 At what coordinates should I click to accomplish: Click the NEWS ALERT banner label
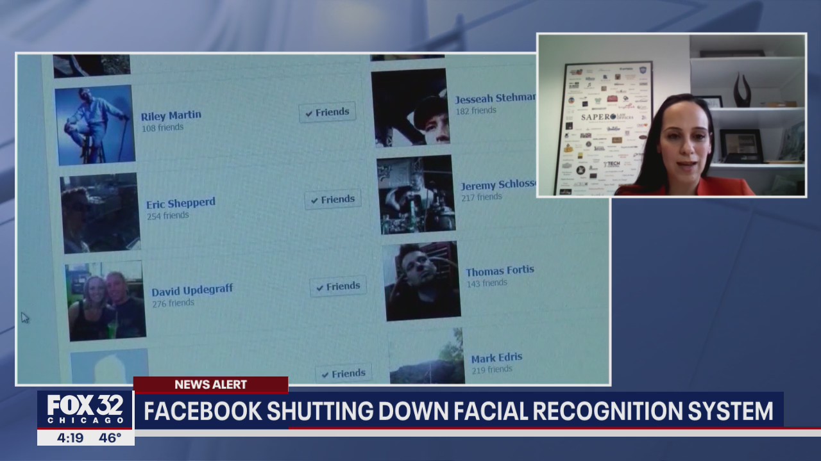tap(211, 385)
